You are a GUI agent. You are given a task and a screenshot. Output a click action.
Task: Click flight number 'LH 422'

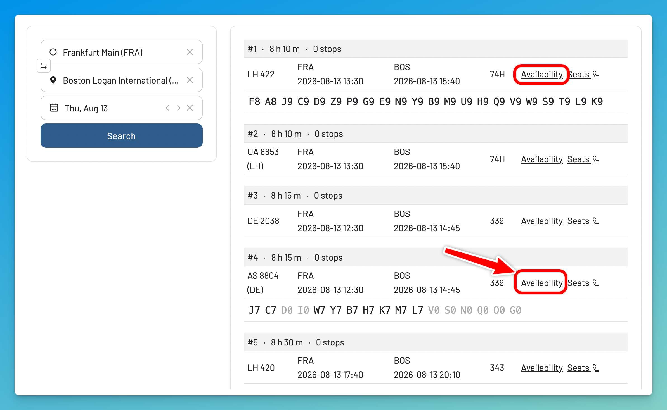pos(261,74)
